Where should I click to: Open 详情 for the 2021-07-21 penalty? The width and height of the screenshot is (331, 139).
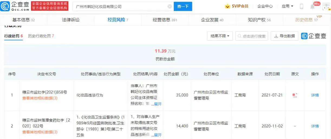(315, 95)
